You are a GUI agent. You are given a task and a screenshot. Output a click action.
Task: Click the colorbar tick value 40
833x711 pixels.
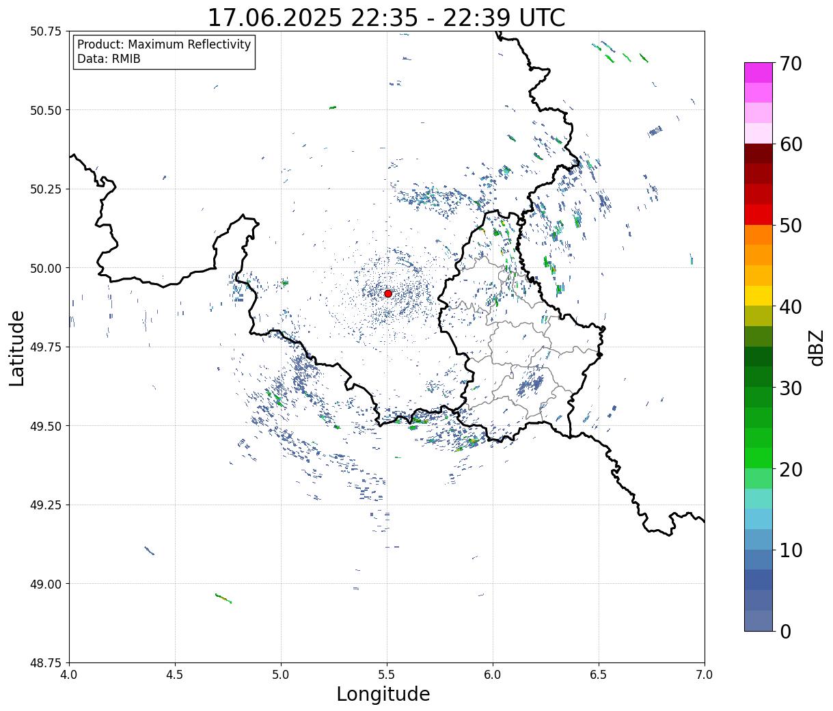(x=790, y=307)
